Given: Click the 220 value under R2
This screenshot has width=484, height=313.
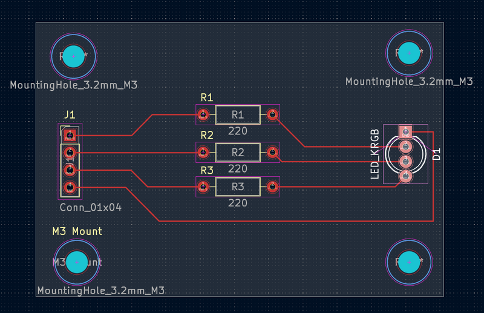Looking at the screenshot, I should [x=238, y=169].
